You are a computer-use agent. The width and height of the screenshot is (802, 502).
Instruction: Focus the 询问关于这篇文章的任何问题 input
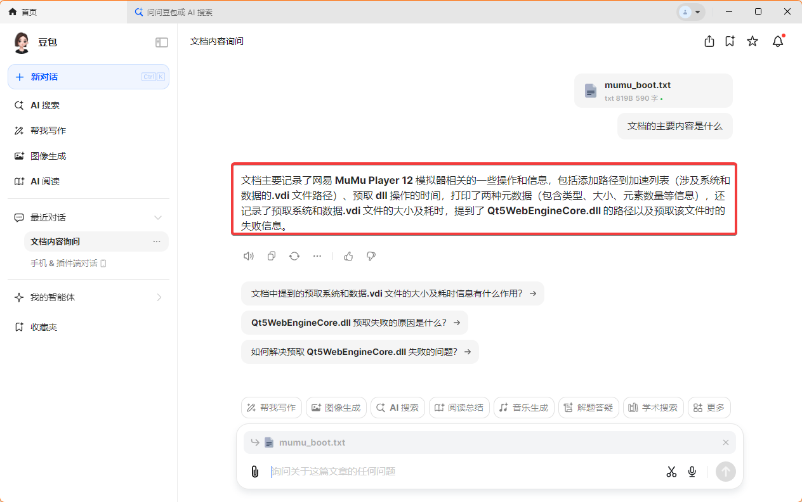pos(463,472)
